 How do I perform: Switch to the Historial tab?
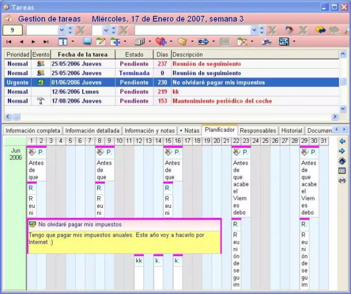291,131
